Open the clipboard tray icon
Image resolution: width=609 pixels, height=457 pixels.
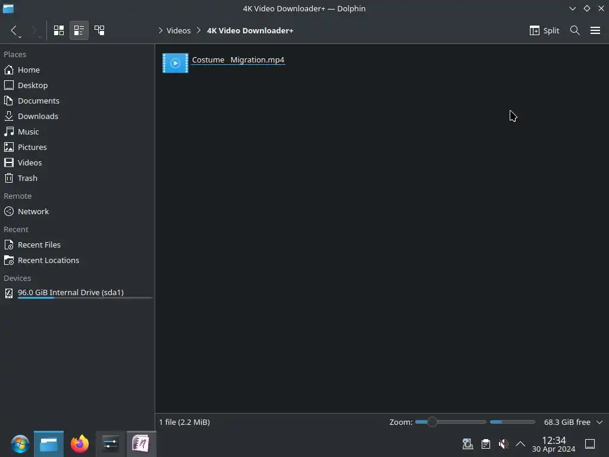(485, 444)
